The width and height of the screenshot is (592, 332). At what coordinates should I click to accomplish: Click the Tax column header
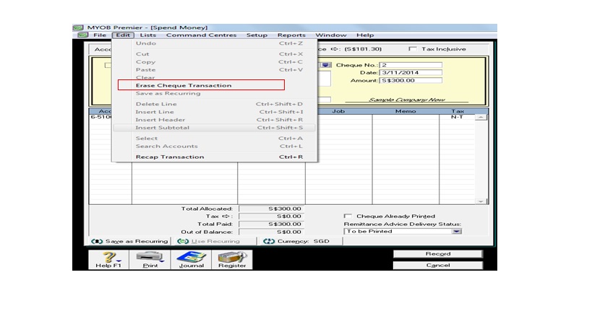click(x=458, y=111)
